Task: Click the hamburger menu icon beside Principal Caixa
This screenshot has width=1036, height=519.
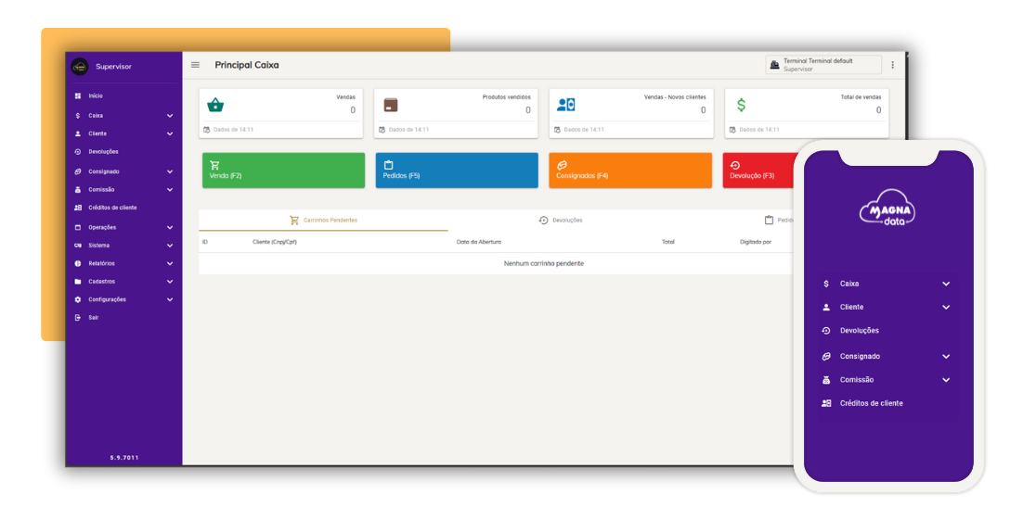Action: pos(195,65)
